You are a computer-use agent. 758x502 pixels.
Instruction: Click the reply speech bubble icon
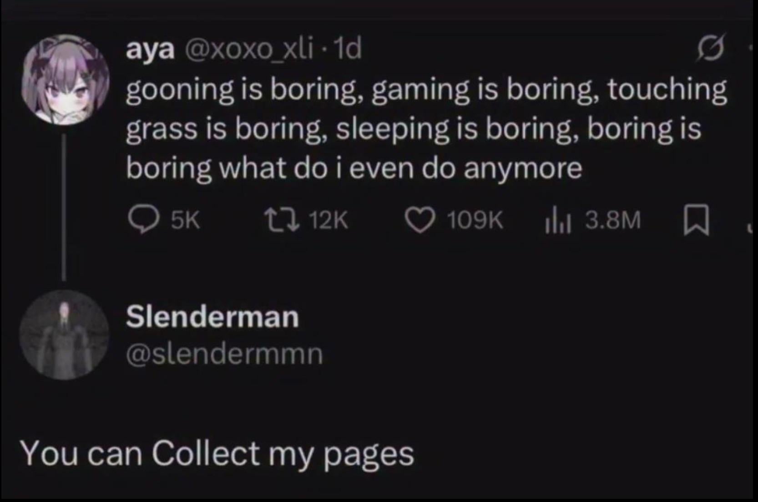pyautogui.click(x=141, y=221)
